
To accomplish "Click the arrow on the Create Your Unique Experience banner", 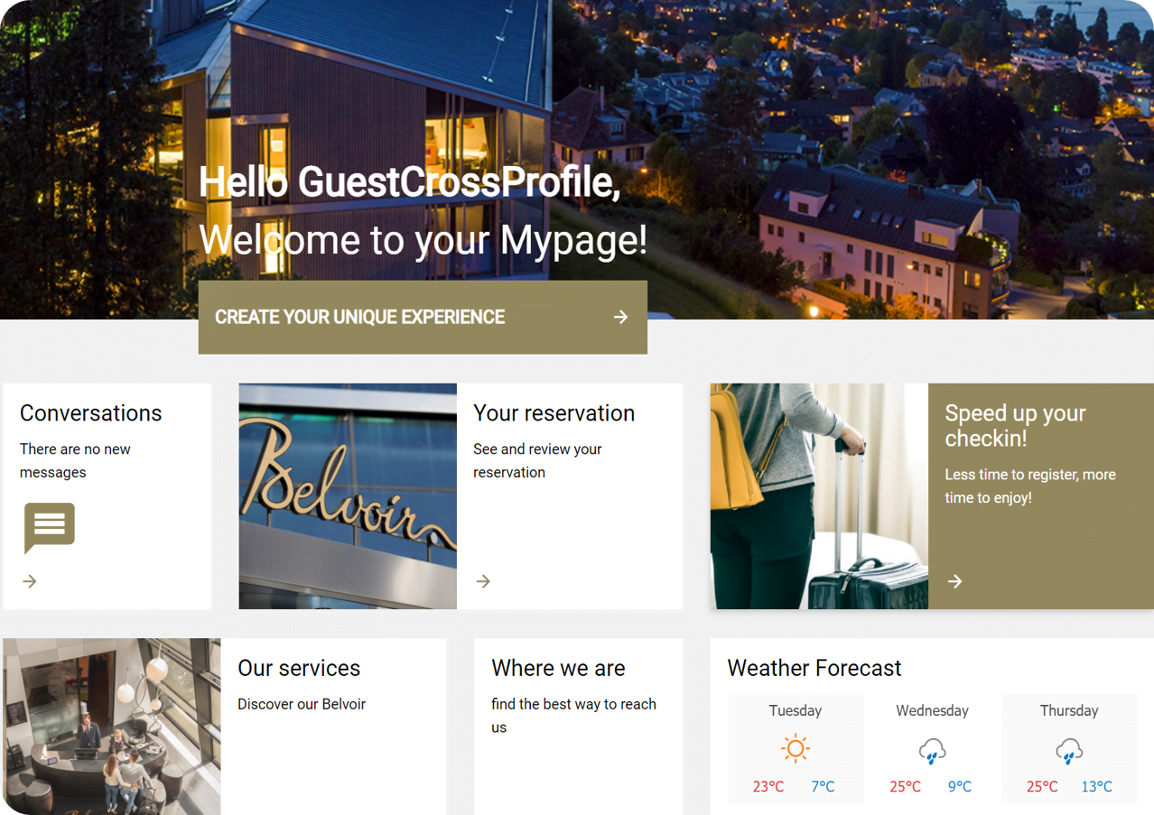I will point(620,317).
